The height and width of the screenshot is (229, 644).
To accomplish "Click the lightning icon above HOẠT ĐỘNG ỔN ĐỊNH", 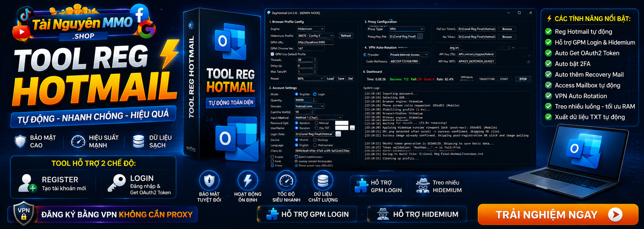I will tap(248, 180).
